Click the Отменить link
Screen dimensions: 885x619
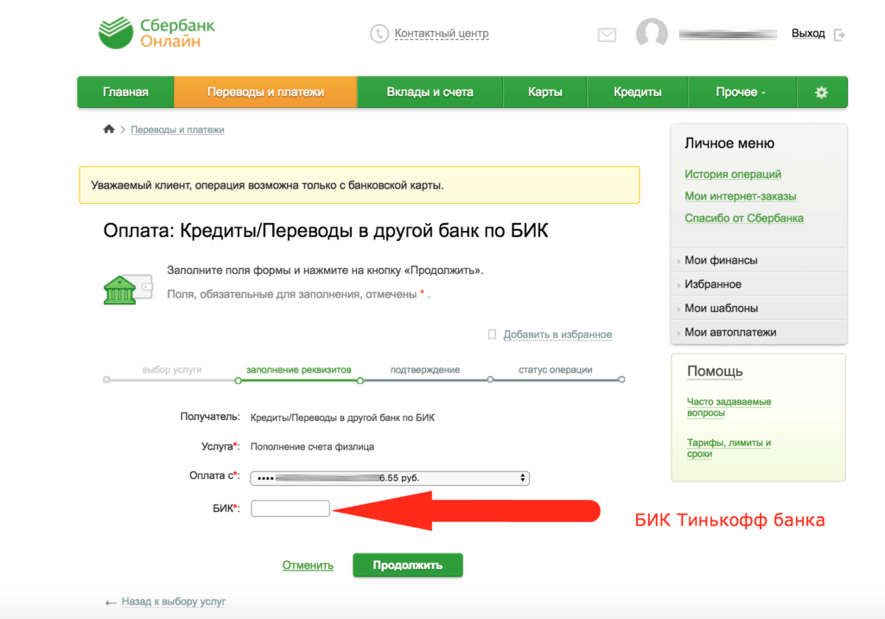click(x=308, y=565)
